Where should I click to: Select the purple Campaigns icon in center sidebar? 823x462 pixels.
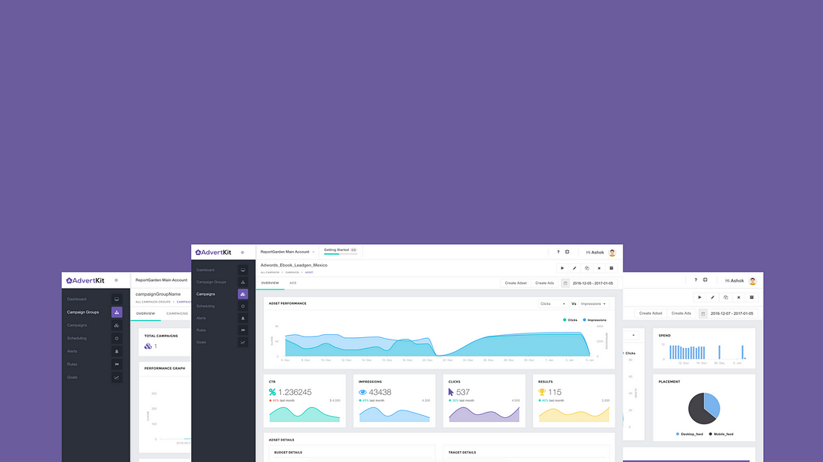pyautogui.click(x=242, y=294)
